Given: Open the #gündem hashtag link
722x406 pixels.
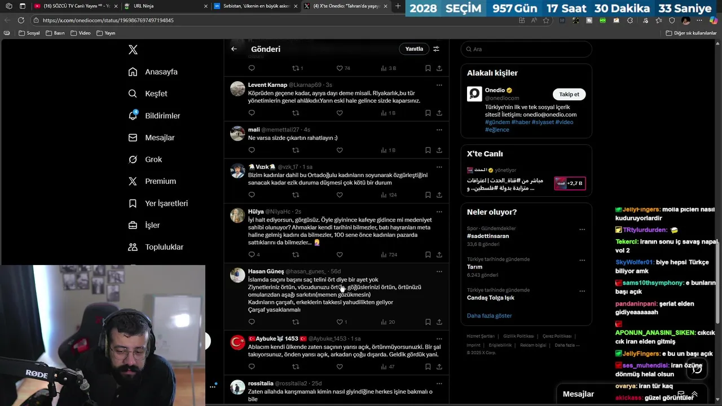Looking at the screenshot, I should tap(498, 122).
